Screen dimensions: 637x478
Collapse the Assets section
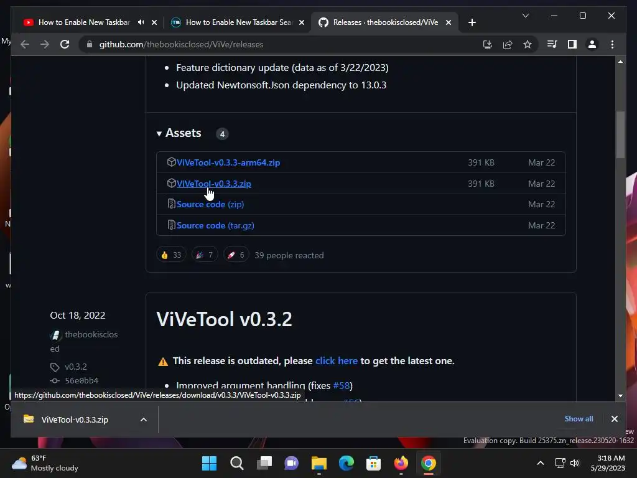click(179, 133)
